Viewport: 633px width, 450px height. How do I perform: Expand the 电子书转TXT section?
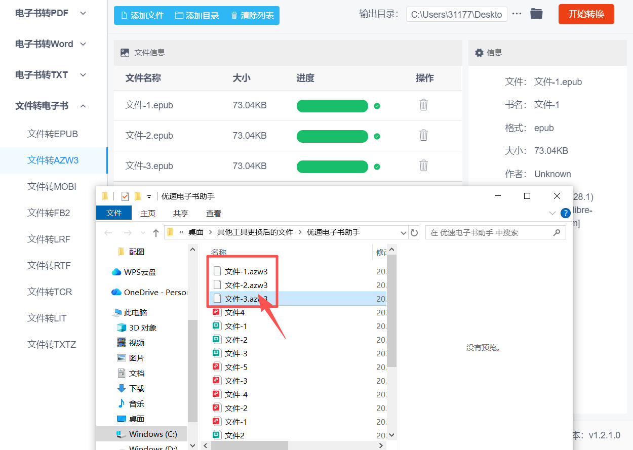click(83, 75)
